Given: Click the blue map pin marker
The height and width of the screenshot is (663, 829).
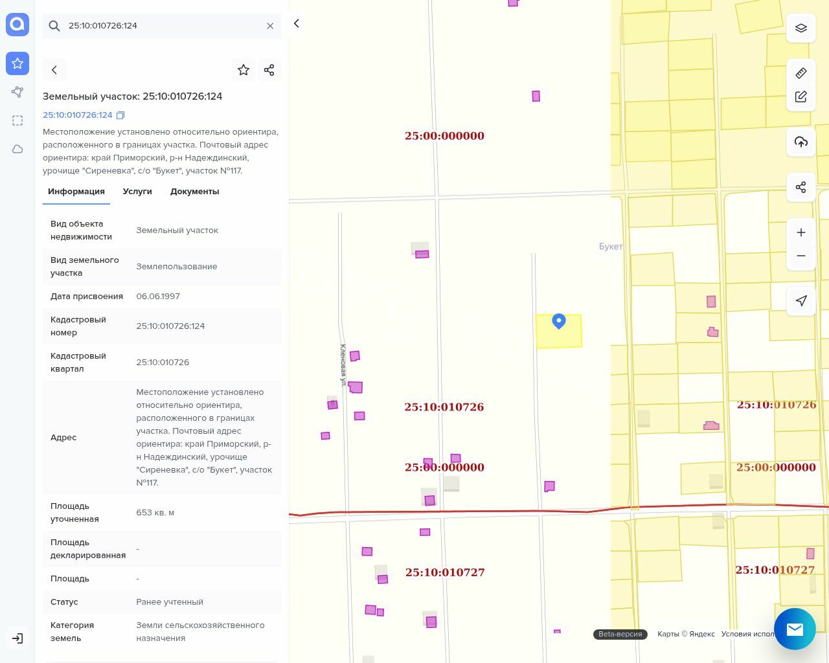Looking at the screenshot, I should 559,320.
